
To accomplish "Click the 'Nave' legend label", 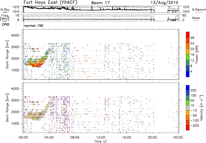I will [196, 18].
